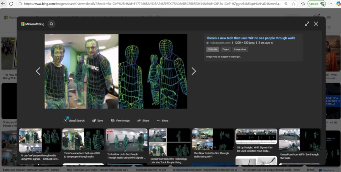Close the image detail overlay
This screenshot has width=341, height=172.
(x=316, y=24)
